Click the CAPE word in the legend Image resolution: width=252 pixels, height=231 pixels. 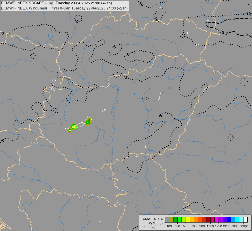152,223
